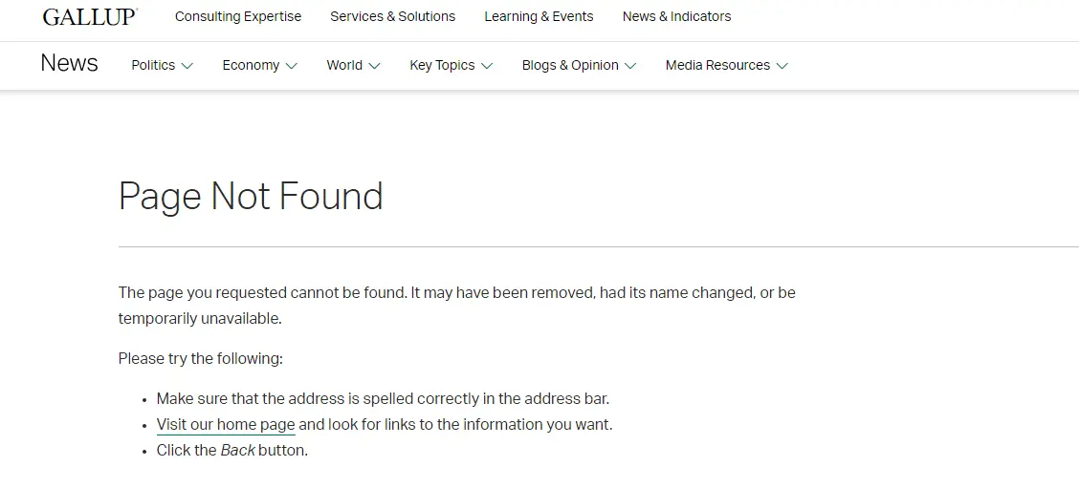Open News & Indicators section

pyautogui.click(x=676, y=16)
